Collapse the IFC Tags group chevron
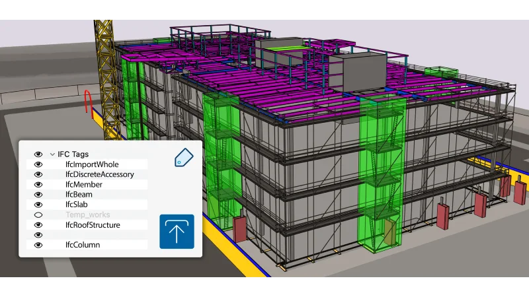529x297 pixels. 52,154
